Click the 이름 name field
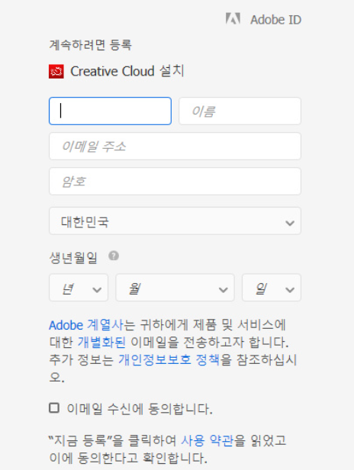Screen dimensions: 354x470 (240, 111)
